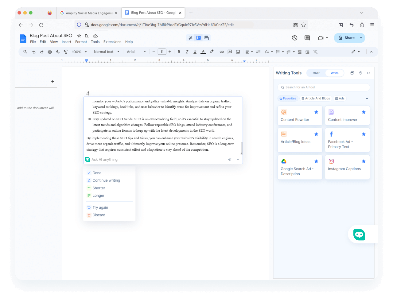Screen dimensions: 393x302
Task: Select the Paint format tool
Action: 65,52
